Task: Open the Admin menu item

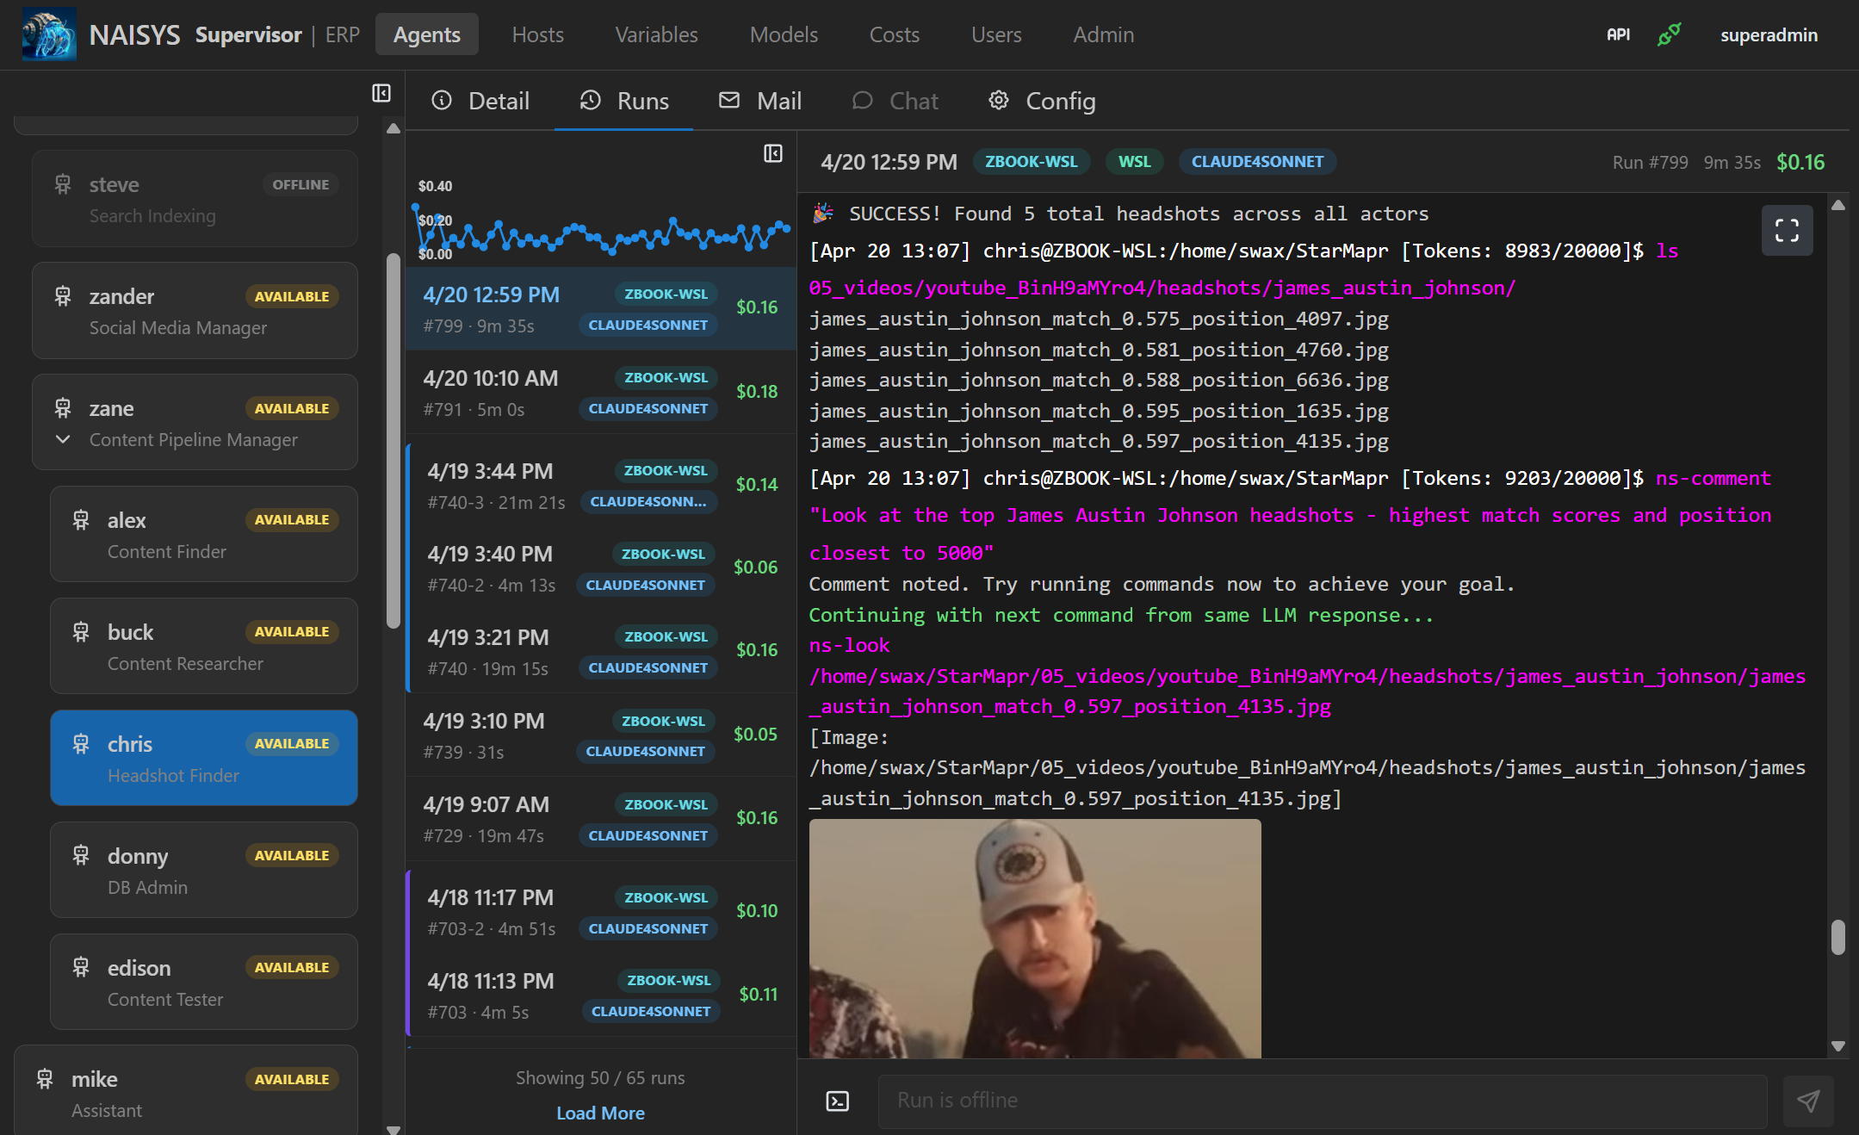Action: tap(1103, 34)
